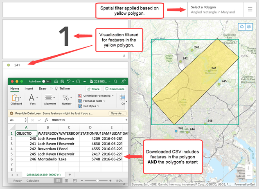The image size is (259, 189).
Task: Open the map layers button
Action: pos(249,27)
